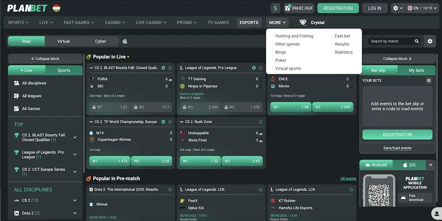The width and height of the screenshot is (442, 221).
Task: Open the My bets tab
Action: [x=415, y=70]
